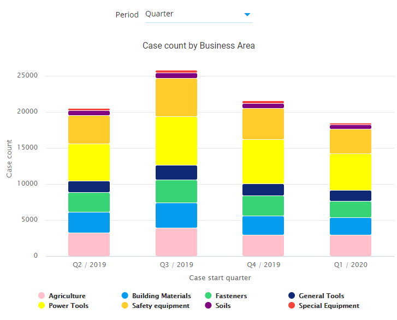The image size is (397, 320).
Task: Select the Special Equipment segment in Q3 / 2019 bar
Action: (176, 72)
